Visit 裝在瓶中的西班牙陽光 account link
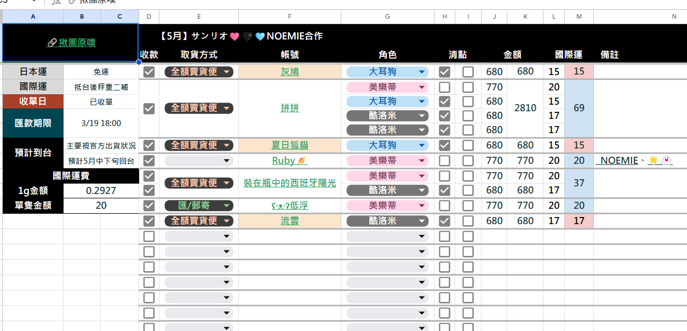687x331 pixels. [290, 183]
